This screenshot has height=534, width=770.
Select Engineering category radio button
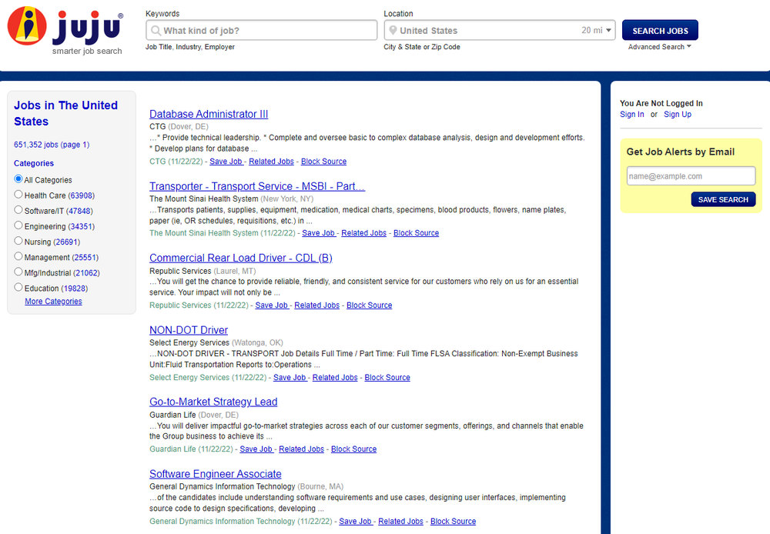(x=18, y=225)
